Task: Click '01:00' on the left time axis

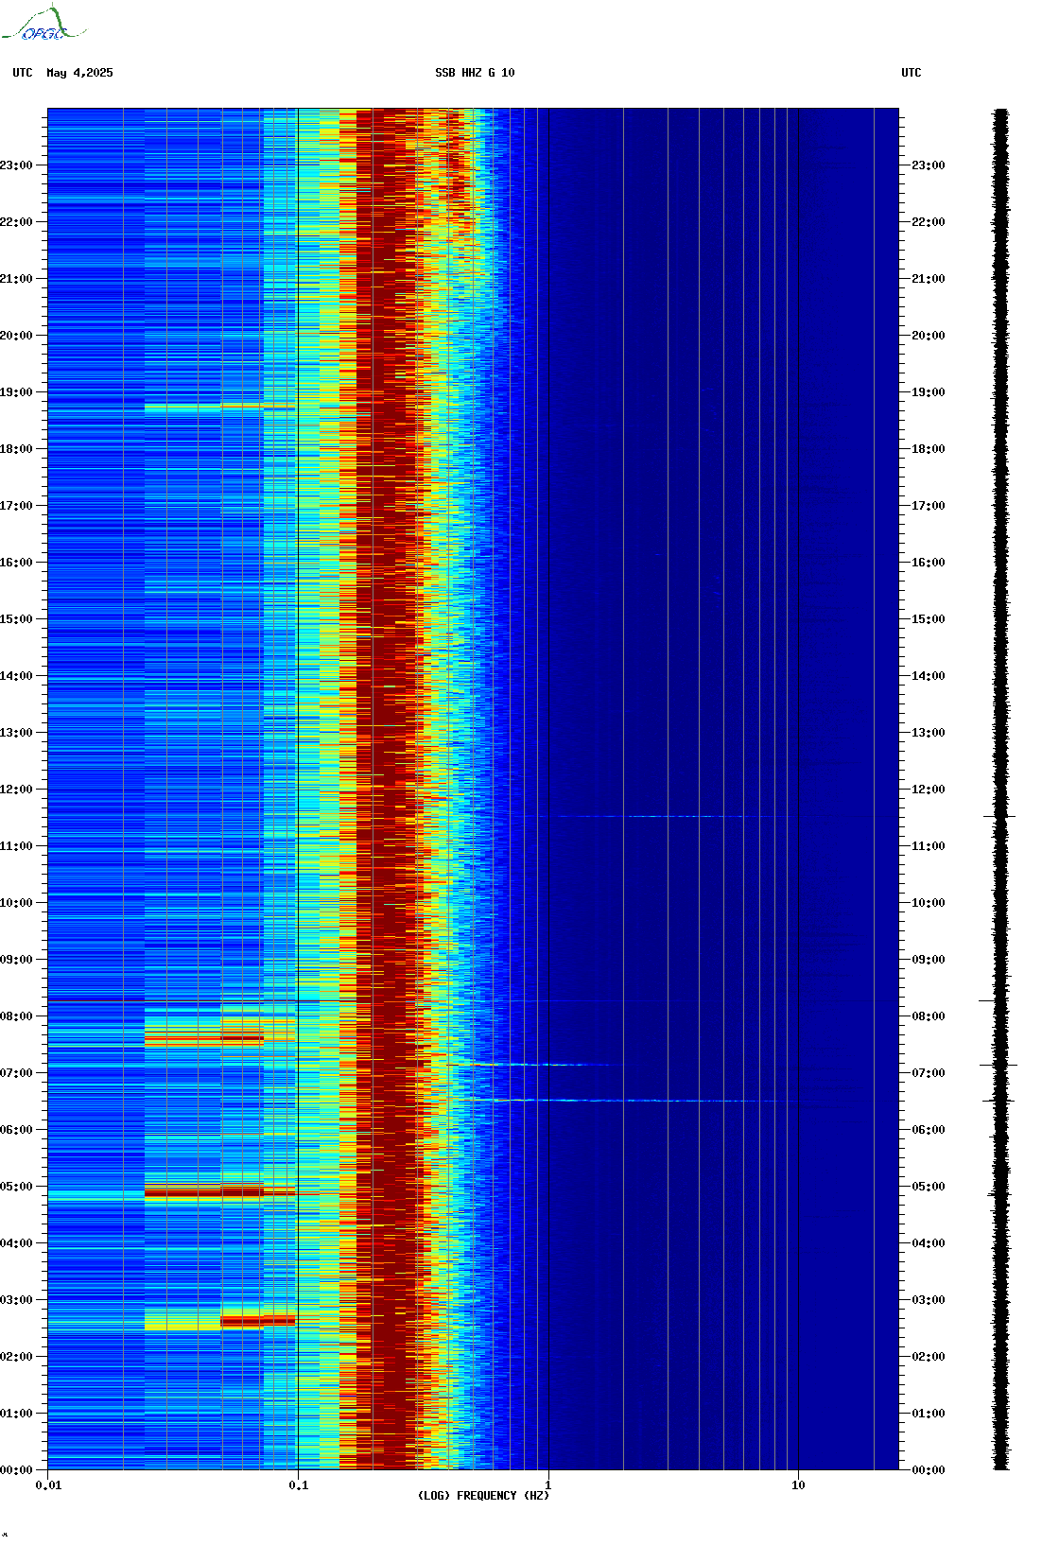Action: click(16, 1414)
